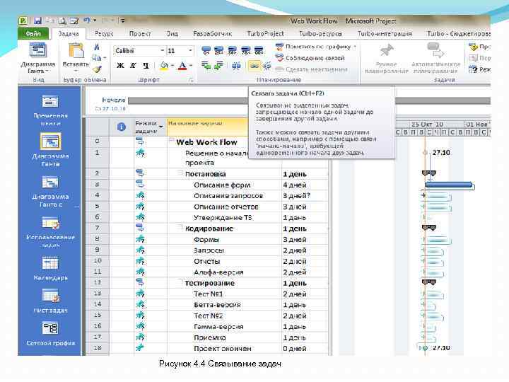Switch to the TurboProject tab
The height and width of the screenshot is (382, 509).
click(265, 33)
